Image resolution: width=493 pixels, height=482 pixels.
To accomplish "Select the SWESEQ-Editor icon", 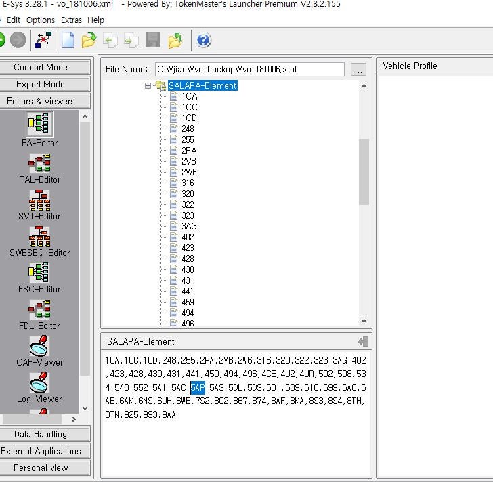I will [x=40, y=236].
